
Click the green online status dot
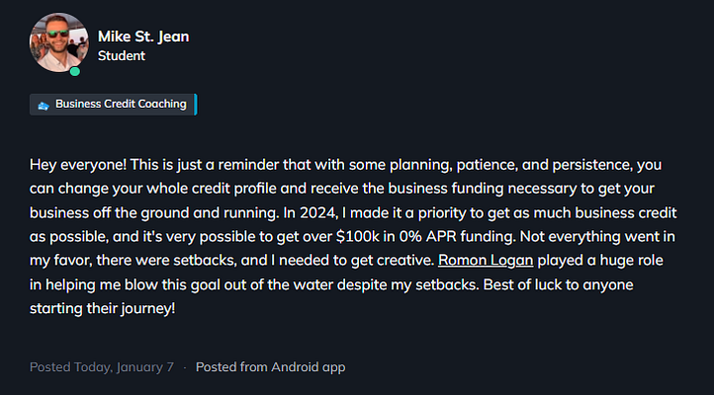[x=75, y=71]
